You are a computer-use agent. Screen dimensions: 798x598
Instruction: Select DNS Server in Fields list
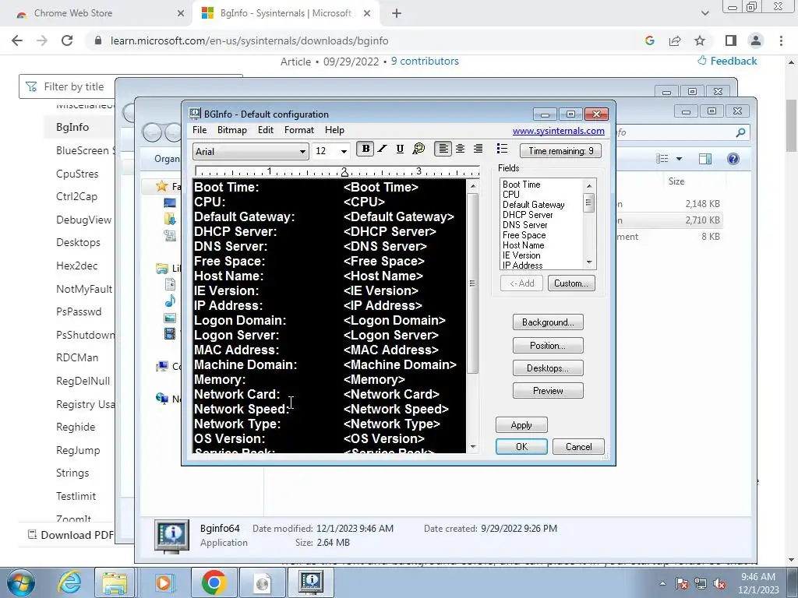click(x=525, y=225)
